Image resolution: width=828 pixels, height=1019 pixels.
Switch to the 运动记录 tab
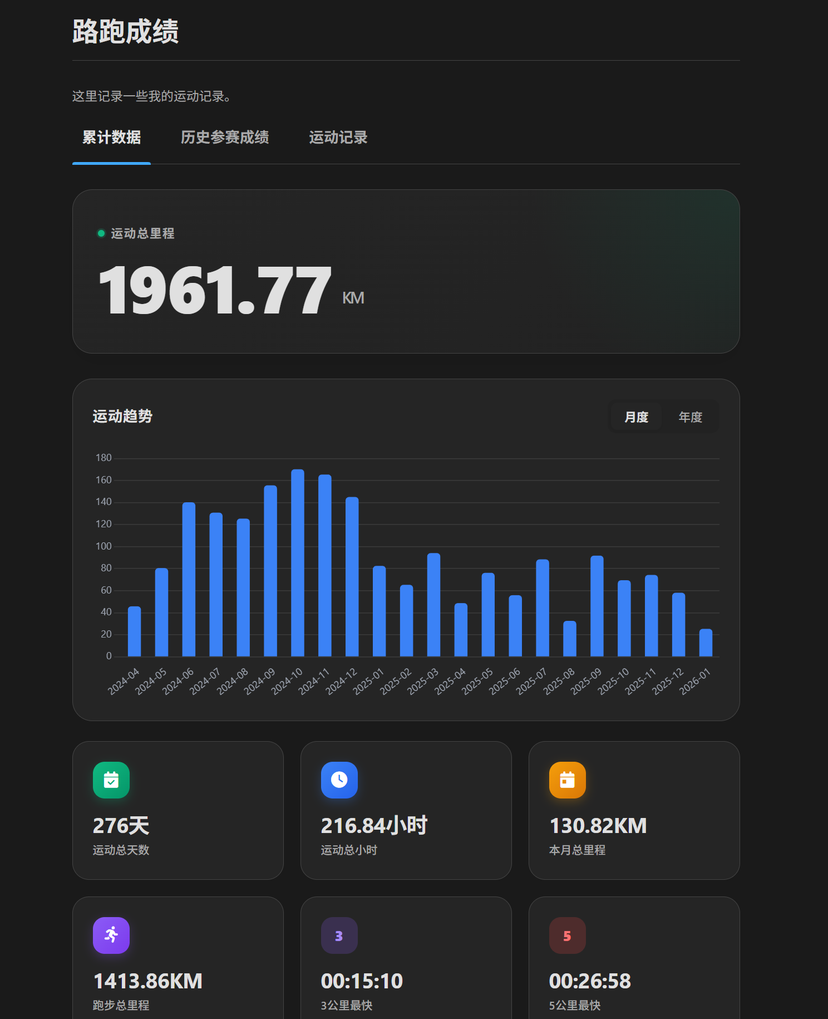tap(338, 138)
